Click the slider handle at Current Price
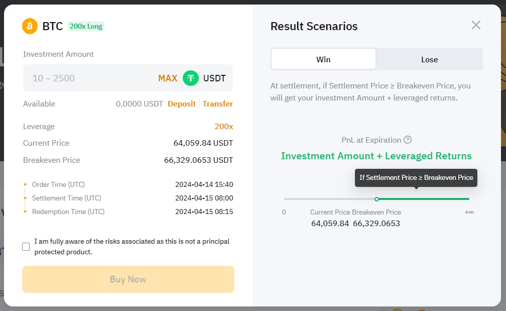Viewport: 506px width, 311px height. click(376, 199)
